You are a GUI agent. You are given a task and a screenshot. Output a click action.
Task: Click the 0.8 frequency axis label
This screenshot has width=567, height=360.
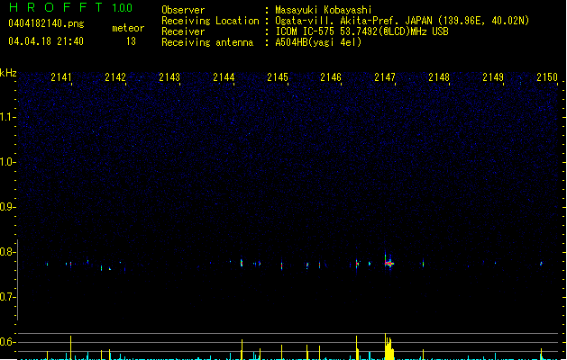(x=7, y=252)
